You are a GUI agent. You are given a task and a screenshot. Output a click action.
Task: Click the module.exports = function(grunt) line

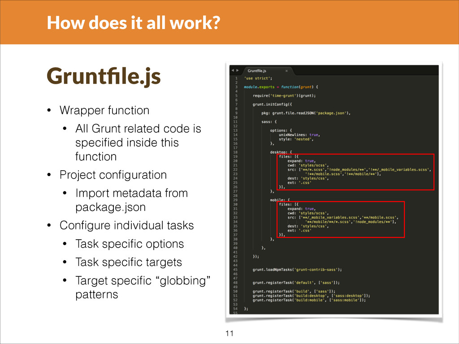(281, 87)
